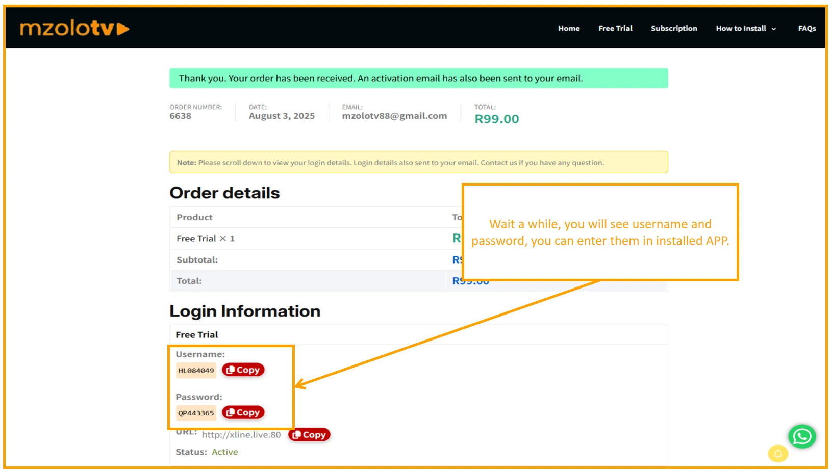Copy the URL xline.live:80
This screenshot has width=832, height=471.
click(x=309, y=435)
